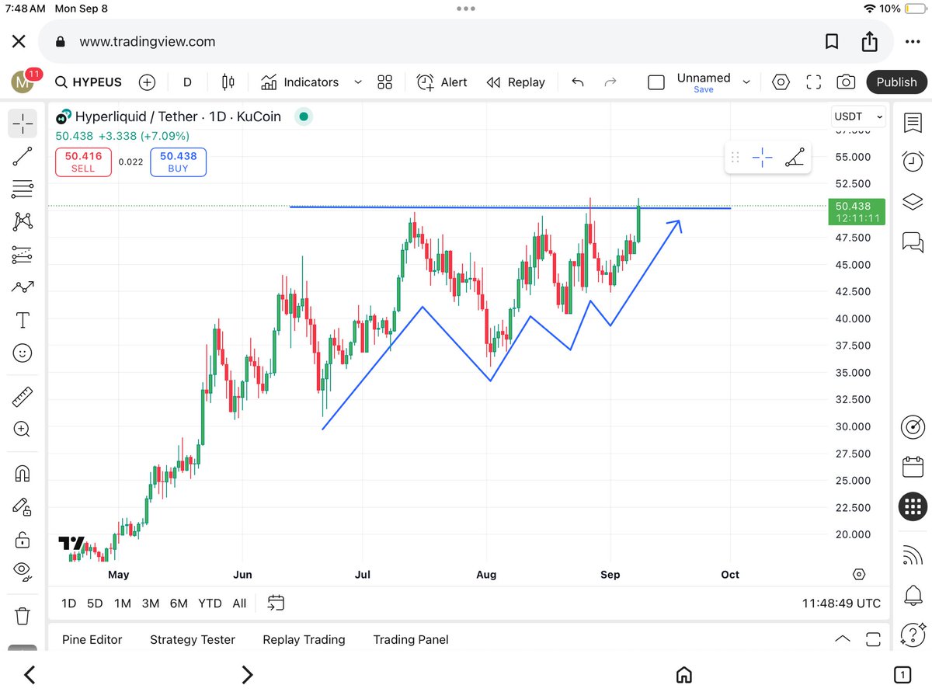Click the red 50.416 SELL button
Viewport: 932px width, 699px height.
click(x=83, y=162)
